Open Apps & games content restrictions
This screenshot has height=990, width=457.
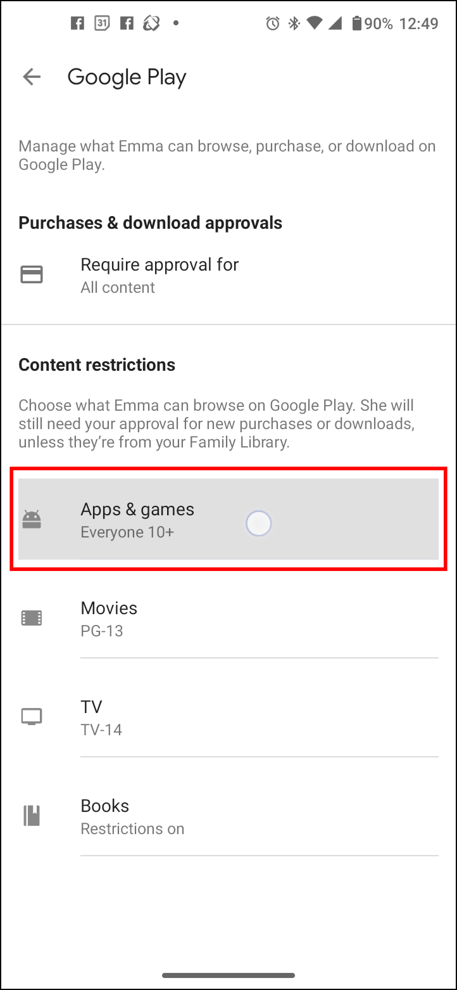(228, 519)
